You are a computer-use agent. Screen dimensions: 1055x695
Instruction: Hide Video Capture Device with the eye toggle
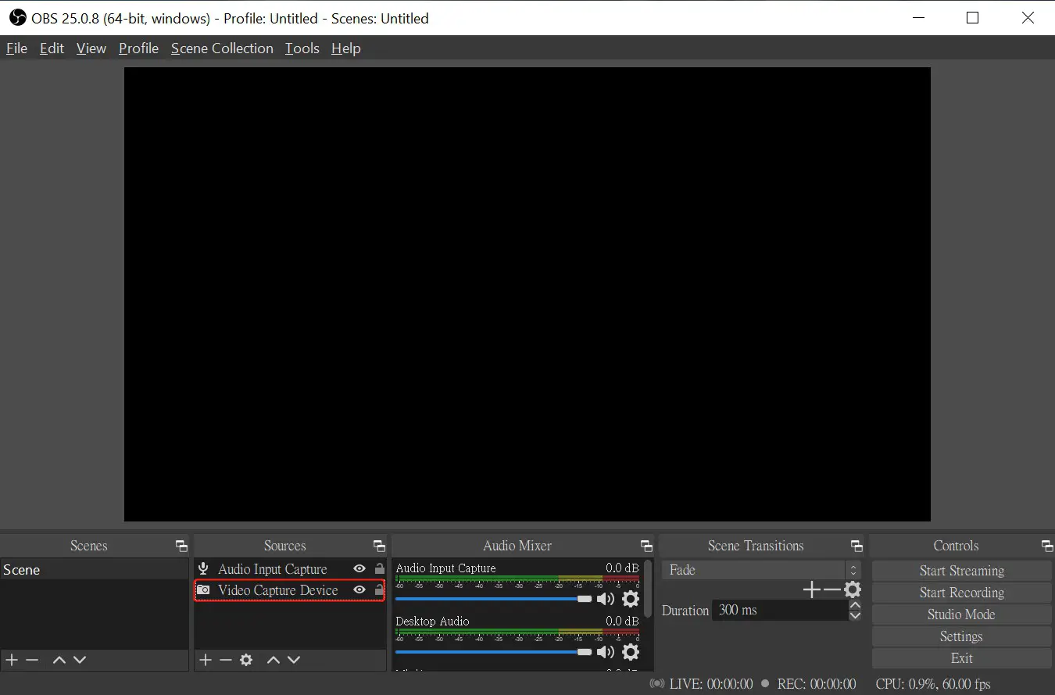point(359,590)
